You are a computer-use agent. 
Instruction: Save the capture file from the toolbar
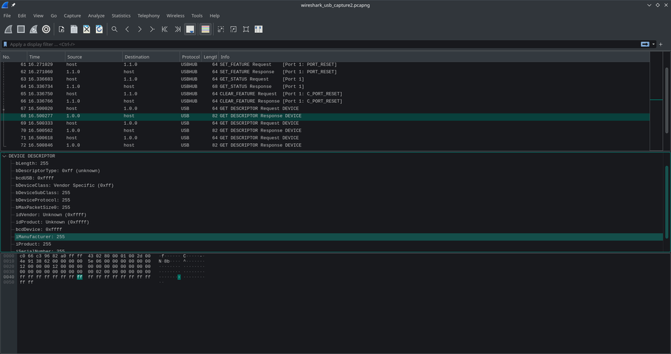(74, 29)
